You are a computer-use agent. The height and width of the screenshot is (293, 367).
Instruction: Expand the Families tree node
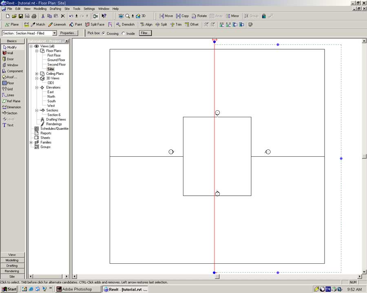31,142
